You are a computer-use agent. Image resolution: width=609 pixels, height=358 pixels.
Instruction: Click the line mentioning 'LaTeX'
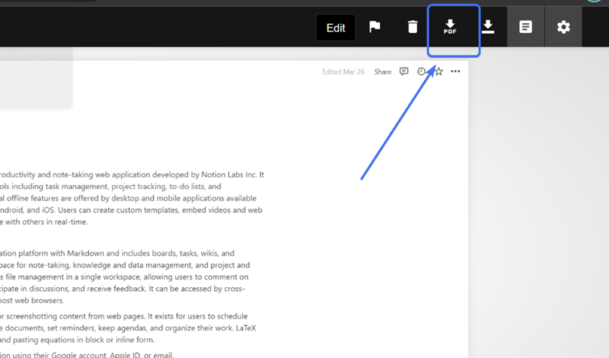128,328
